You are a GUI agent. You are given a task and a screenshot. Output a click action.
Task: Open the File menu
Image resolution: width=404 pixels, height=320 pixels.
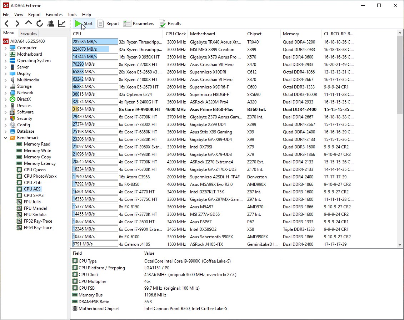tap(6, 15)
